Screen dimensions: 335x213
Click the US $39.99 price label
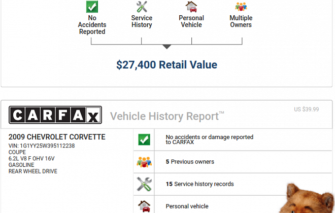pyautogui.click(x=307, y=109)
